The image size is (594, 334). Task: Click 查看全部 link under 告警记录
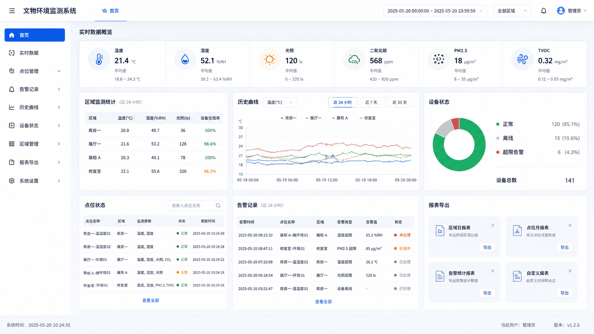pos(323,302)
